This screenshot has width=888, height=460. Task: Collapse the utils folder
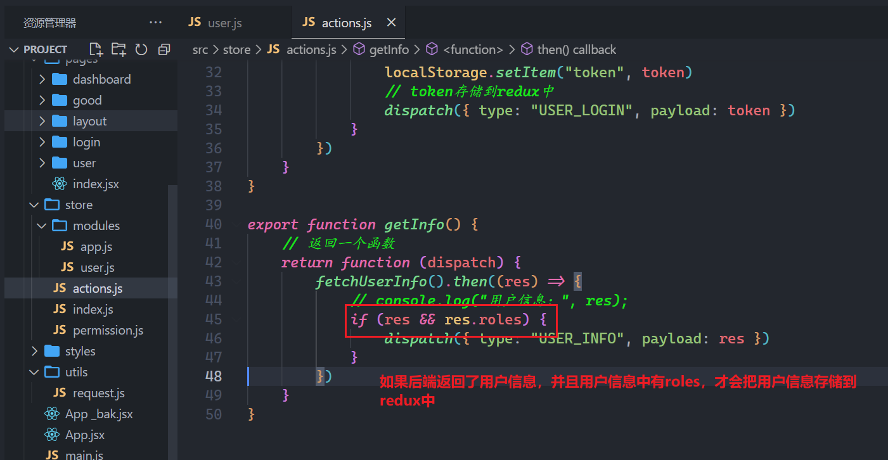click(x=34, y=372)
